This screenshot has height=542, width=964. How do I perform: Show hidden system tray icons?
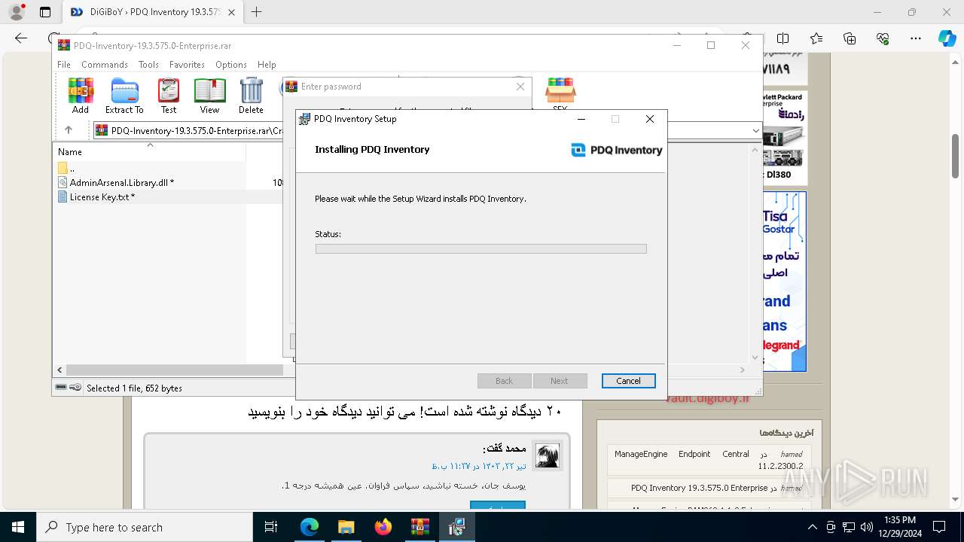click(x=813, y=528)
